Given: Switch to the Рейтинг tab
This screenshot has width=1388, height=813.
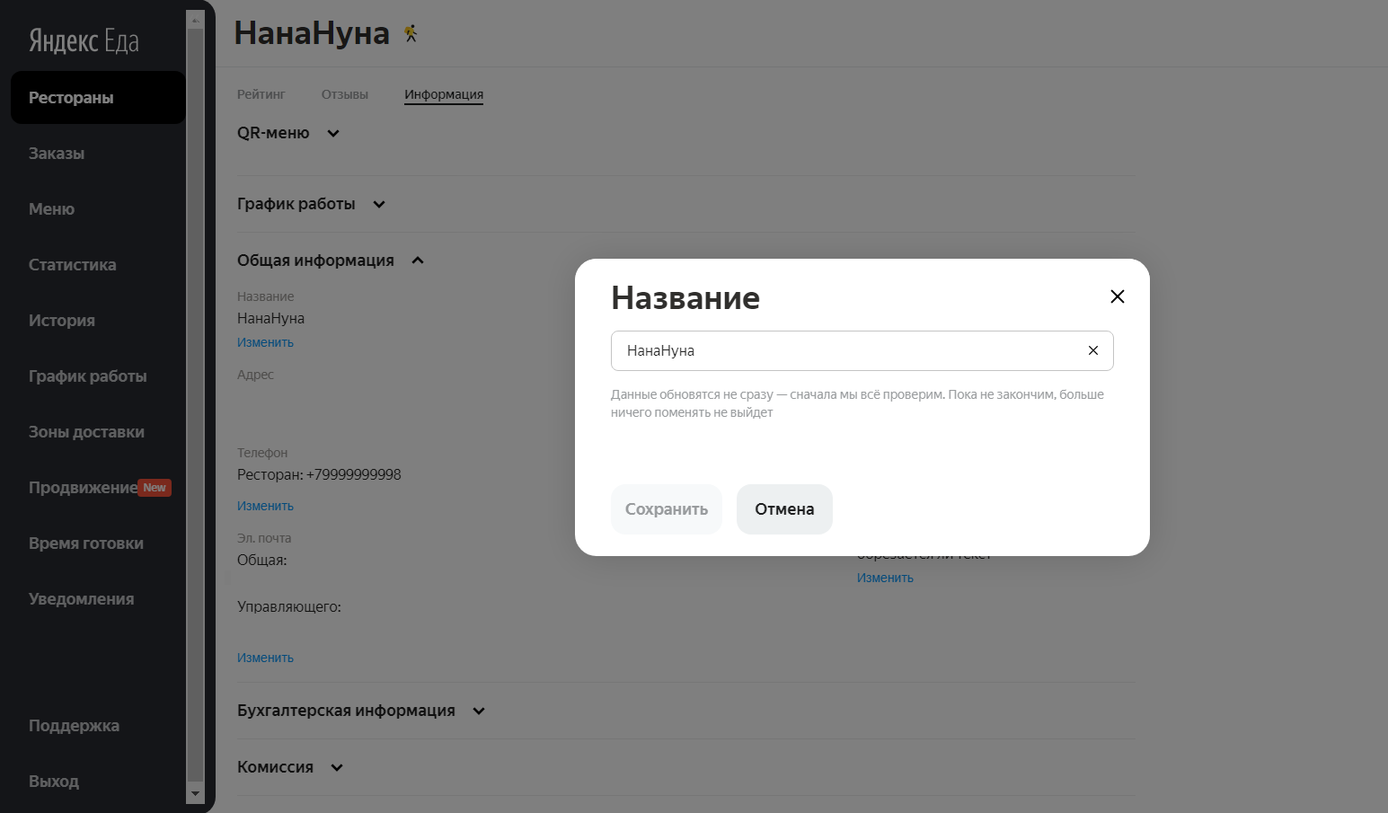Looking at the screenshot, I should point(261,94).
